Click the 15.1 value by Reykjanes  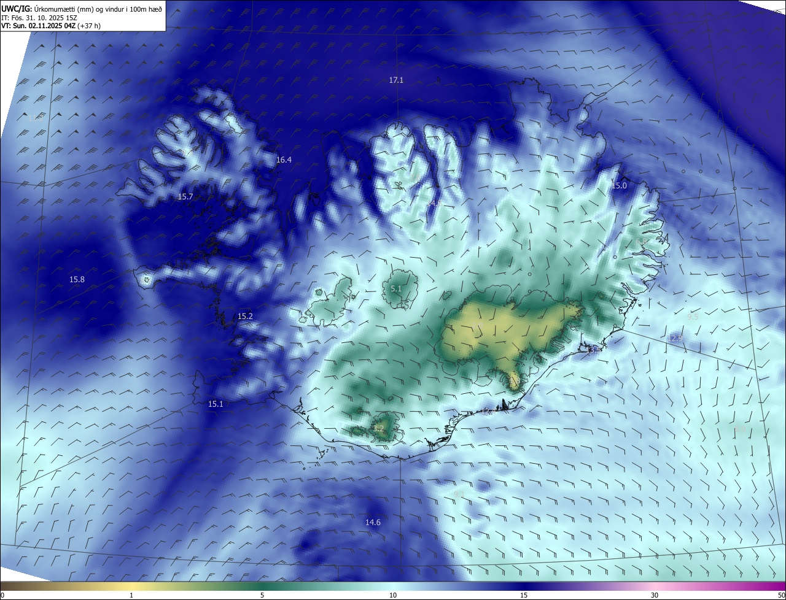[216, 404]
